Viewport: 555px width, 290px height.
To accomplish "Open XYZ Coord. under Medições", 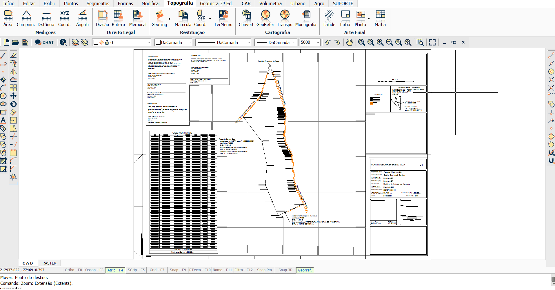I will (x=64, y=18).
